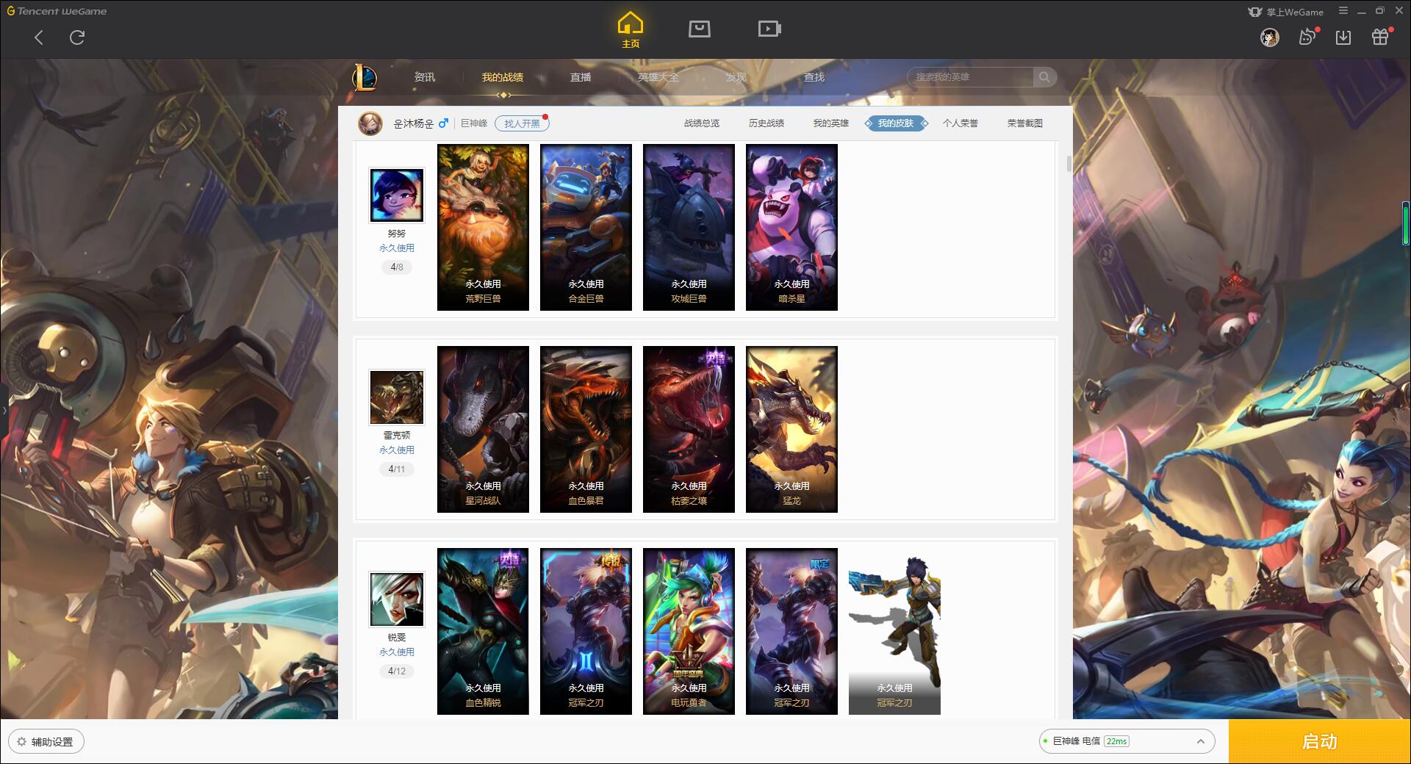
Task: Open the download manager icon
Action: click(x=1343, y=37)
